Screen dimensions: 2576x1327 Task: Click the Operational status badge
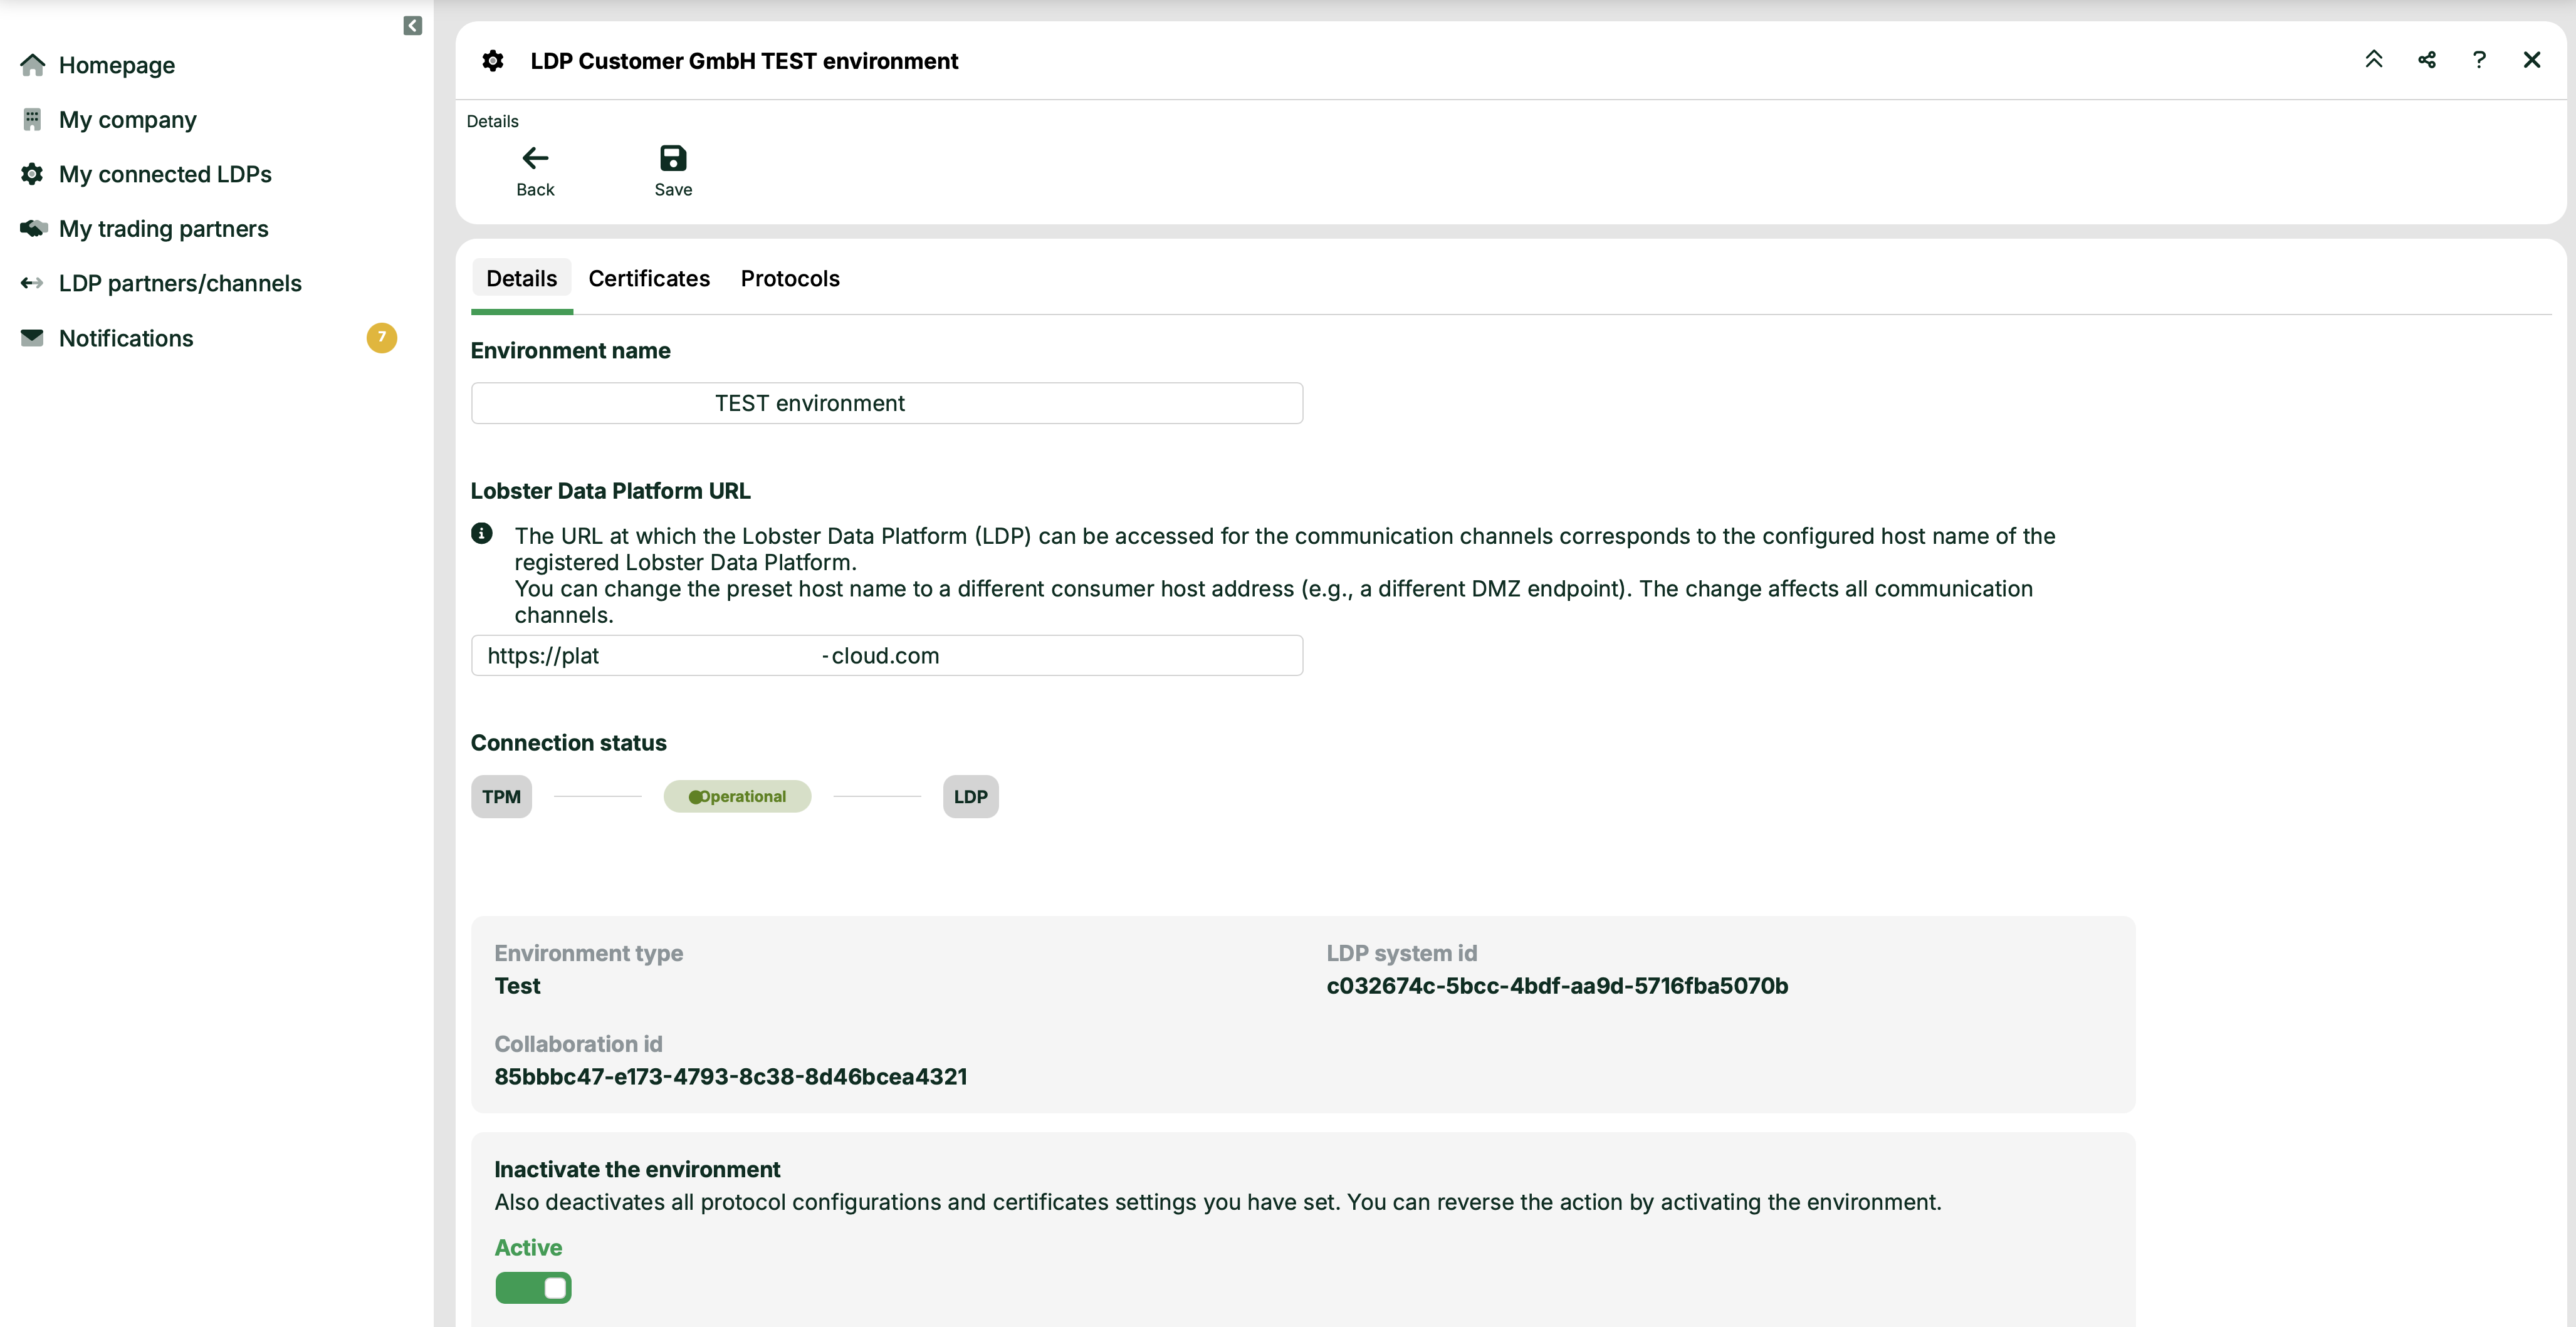pyautogui.click(x=738, y=797)
